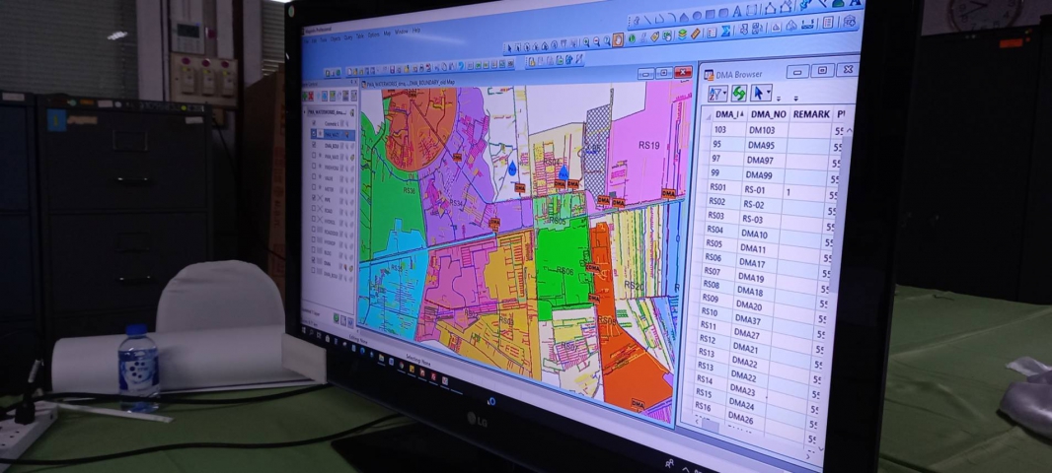This screenshot has width=1052, height=473.
Task: Select the Ruler measuring tool
Action: tap(696, 34)
